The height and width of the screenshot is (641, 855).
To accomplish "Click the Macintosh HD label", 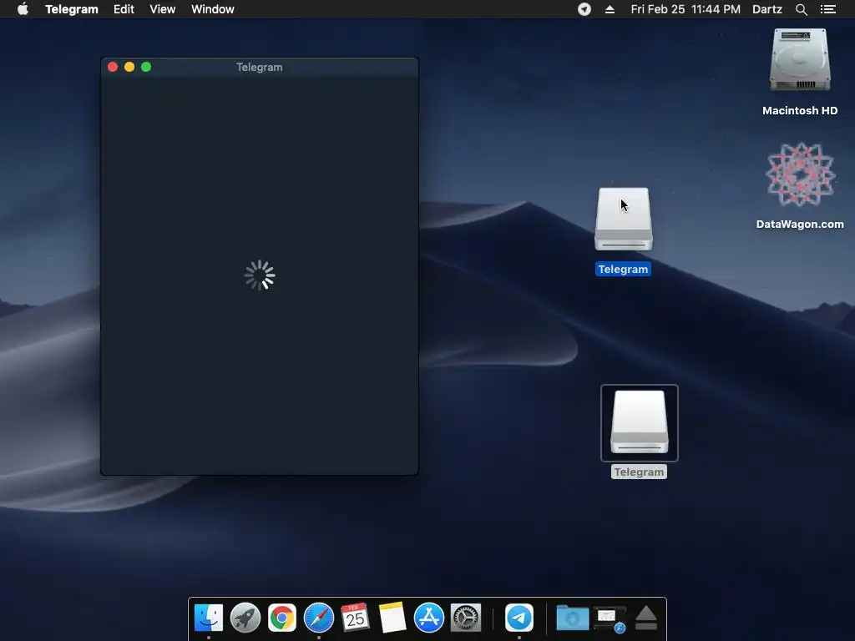I will click(800, 111).
